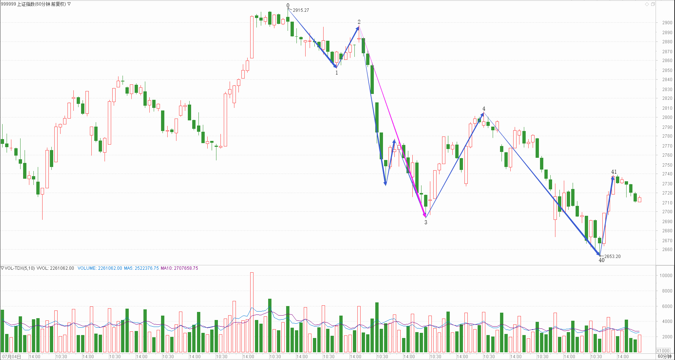Click the restore-window icon in chart corner

(653, 4)
